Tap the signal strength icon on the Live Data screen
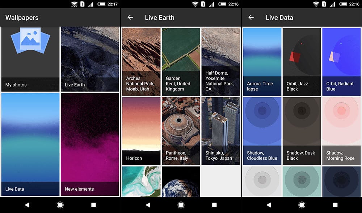362x213 pixels. [332, 4]
